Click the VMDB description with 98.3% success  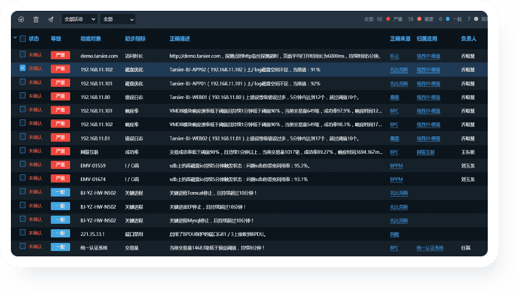point(276,125)
